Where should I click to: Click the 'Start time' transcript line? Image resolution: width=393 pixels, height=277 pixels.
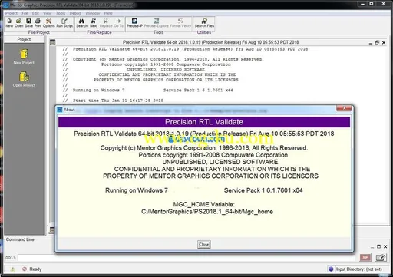[118, 101]
